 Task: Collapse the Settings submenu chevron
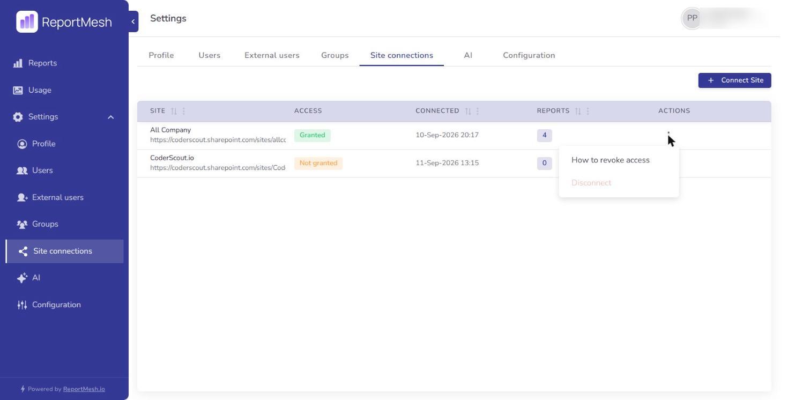click(110, 117)
